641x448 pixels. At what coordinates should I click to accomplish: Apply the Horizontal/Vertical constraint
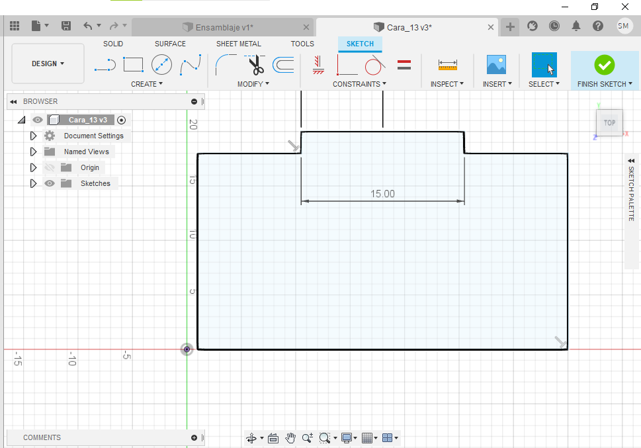(318, 65)
